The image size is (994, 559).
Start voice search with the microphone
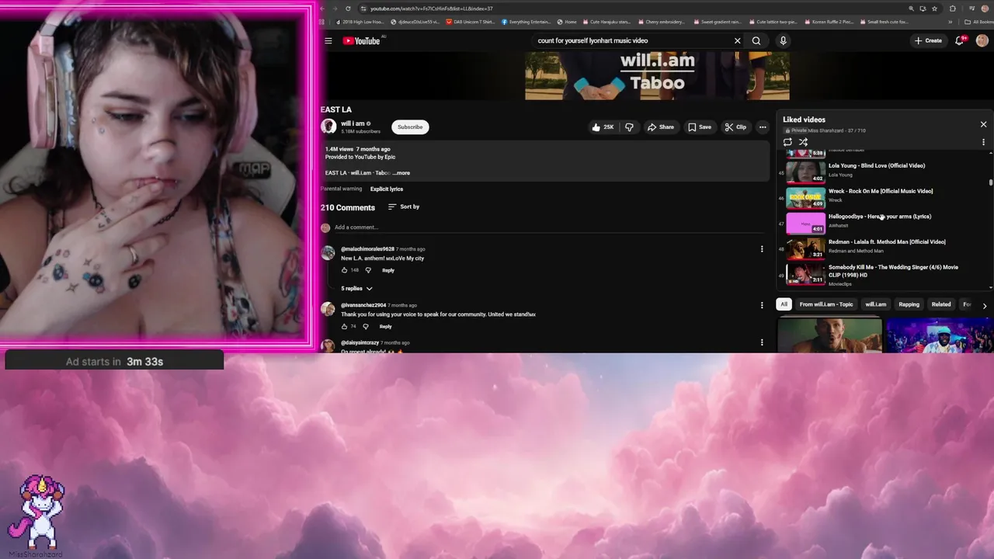[783, 40]
